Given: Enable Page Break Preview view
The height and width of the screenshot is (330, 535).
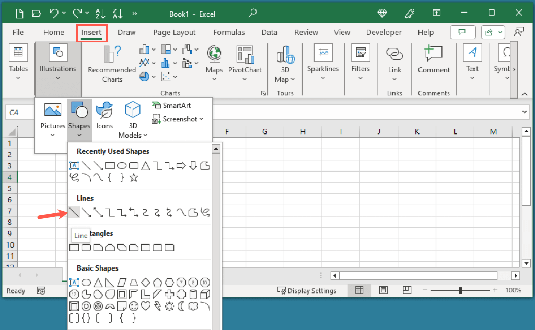Looking at the screenshot, I should pos(408,290).
